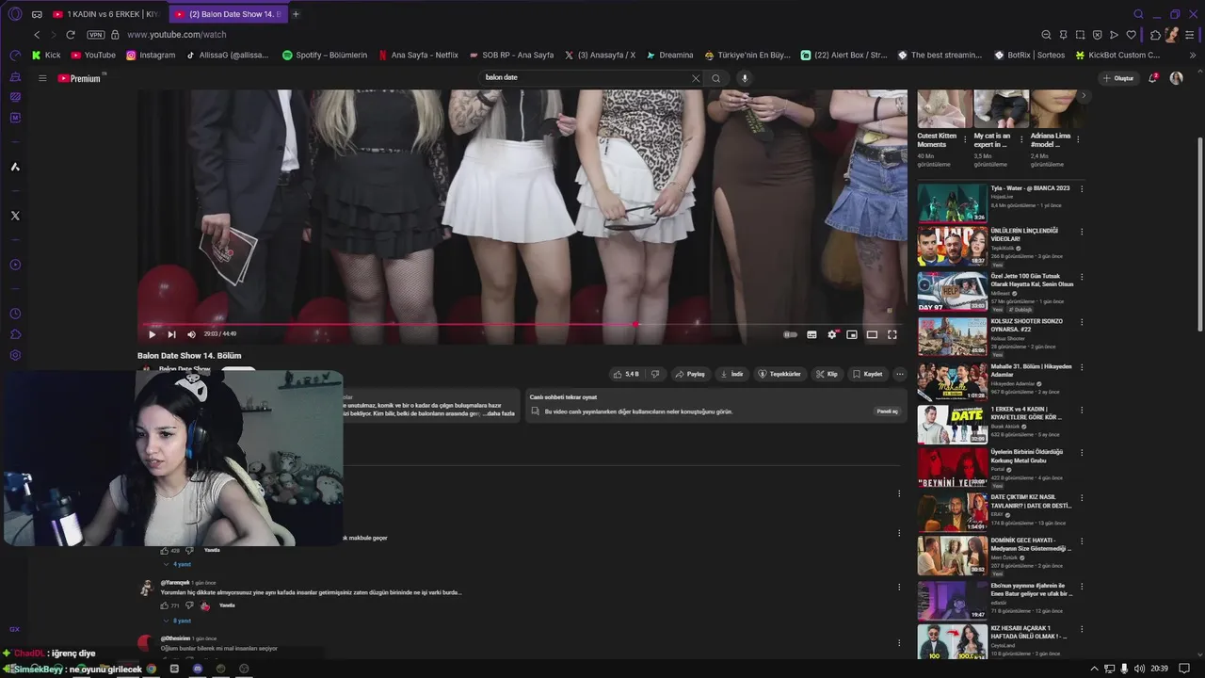Expand description with ...daha fazla
The image size is (1205, 678).
click(499, 413)
